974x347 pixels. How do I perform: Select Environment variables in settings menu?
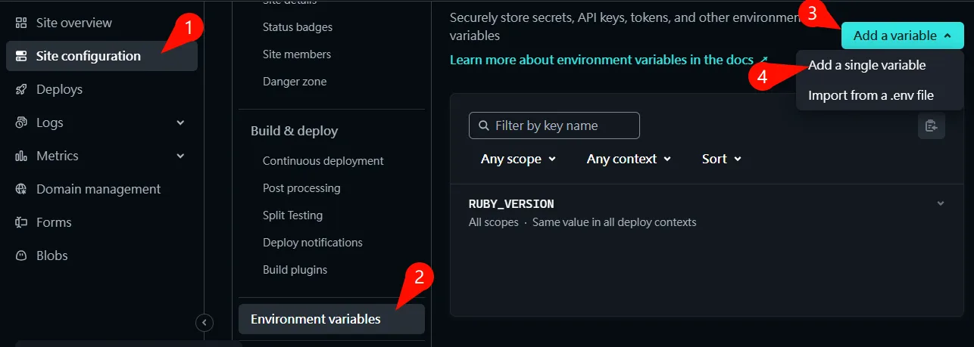click(315, 319)
